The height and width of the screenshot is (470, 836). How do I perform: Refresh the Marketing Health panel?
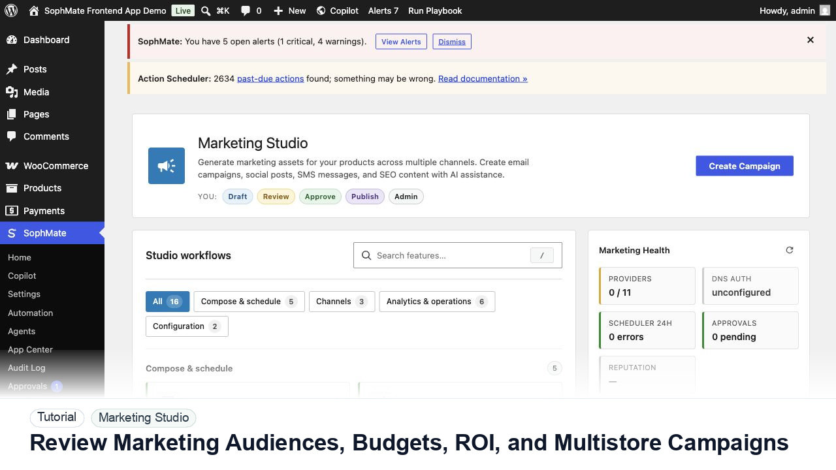coord(790,250)
